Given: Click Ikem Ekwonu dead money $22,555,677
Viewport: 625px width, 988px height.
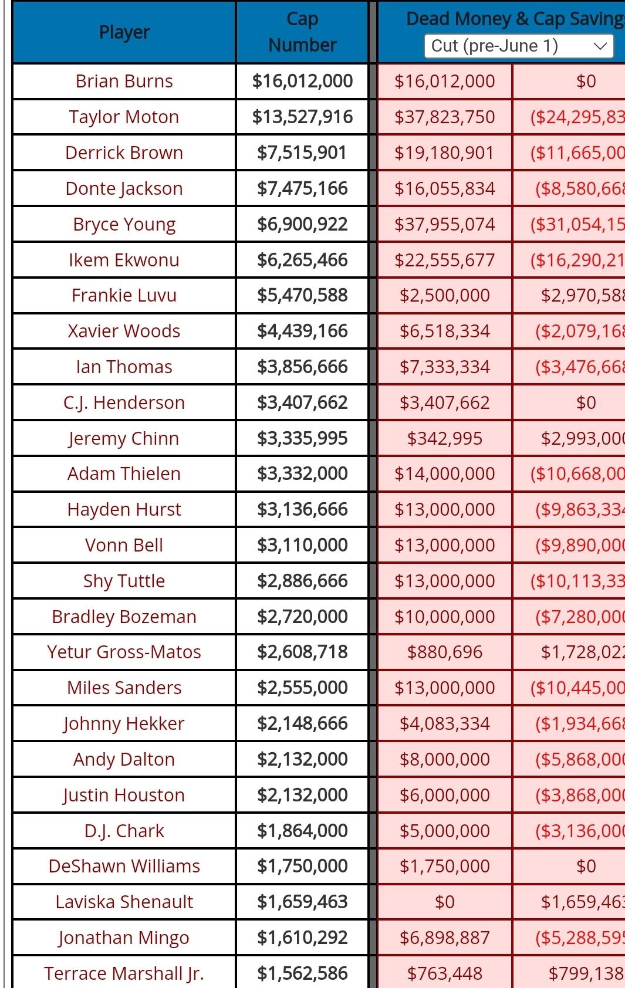Looking at the screenshot, I should click(x=445, y=260).
